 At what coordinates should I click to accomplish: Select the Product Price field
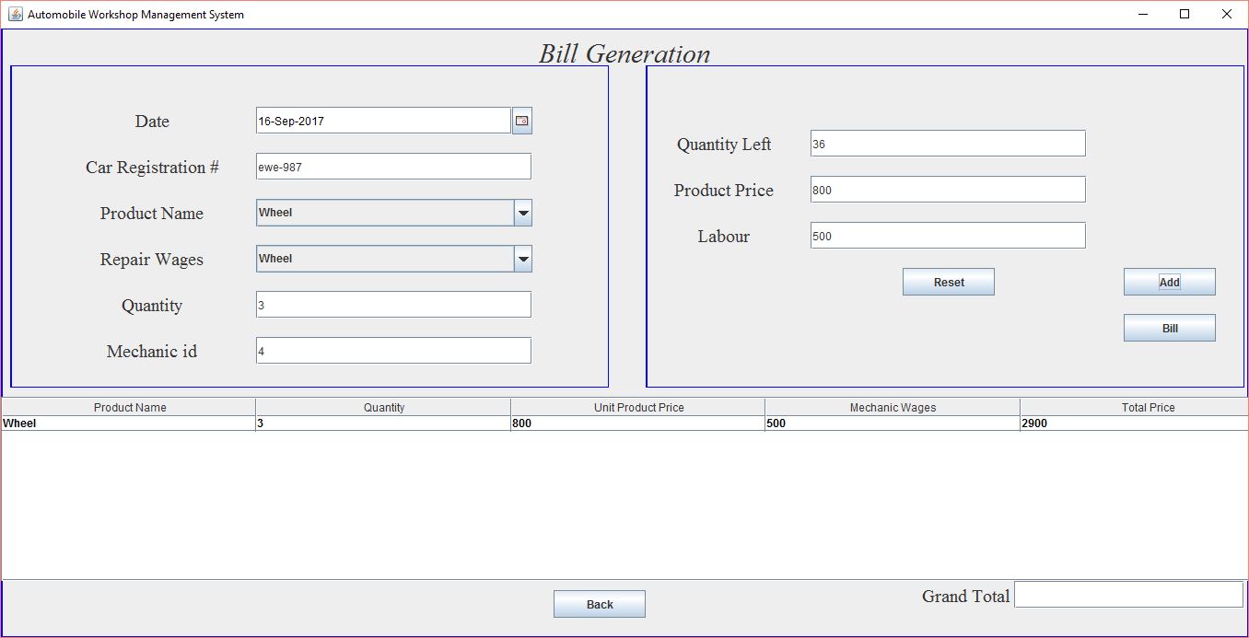(947, 189)
